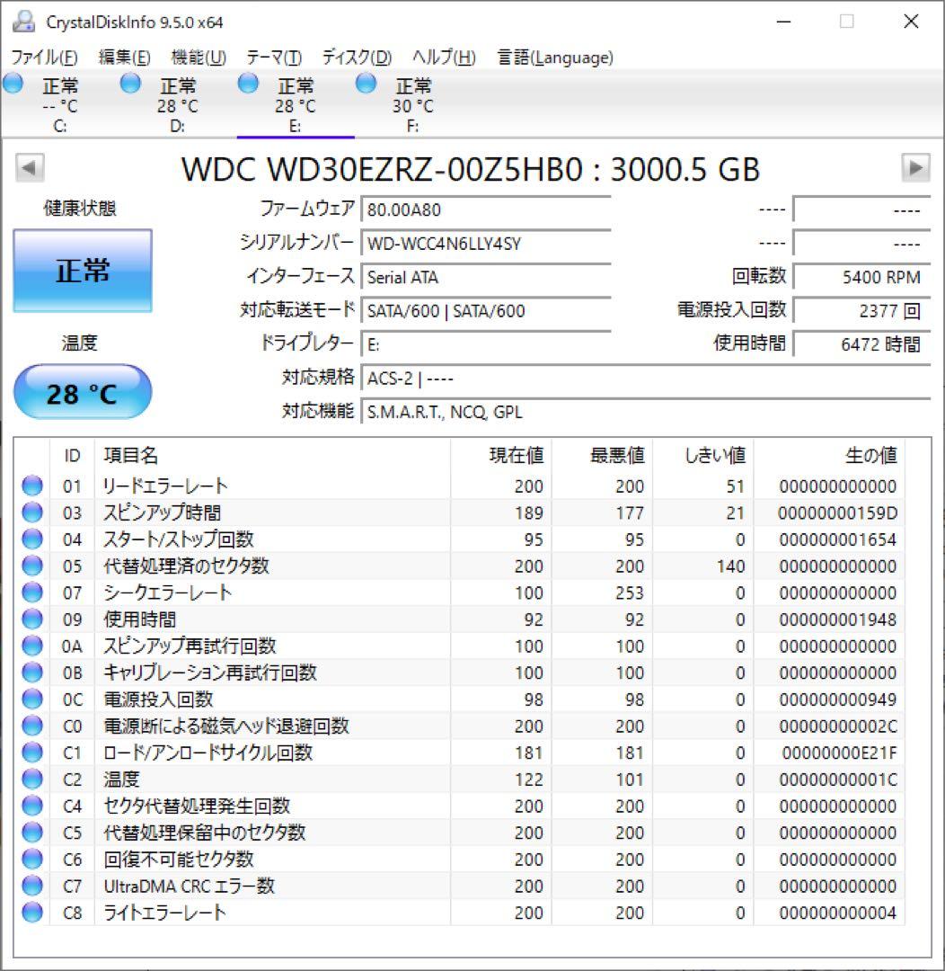This screenshot has width=945, height=971.
Task: Open the 機能(U) menu
Action: 199,58
